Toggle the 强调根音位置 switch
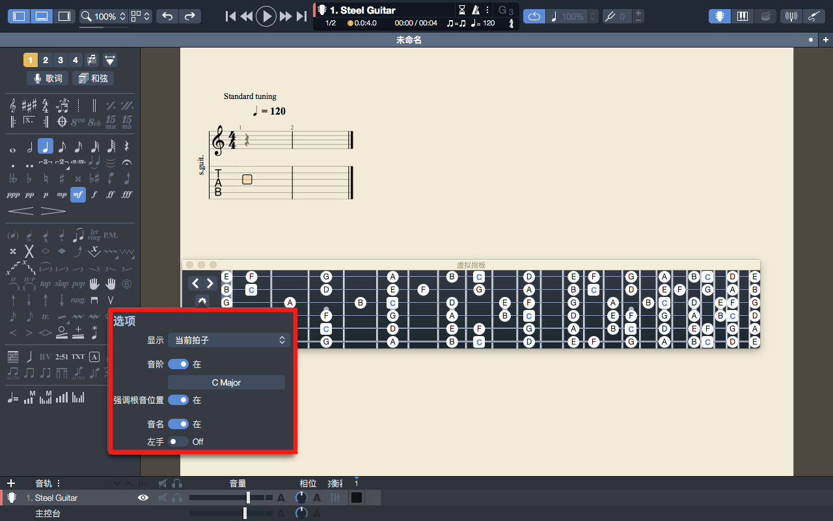833x521 pixels. tap(178, 400)
